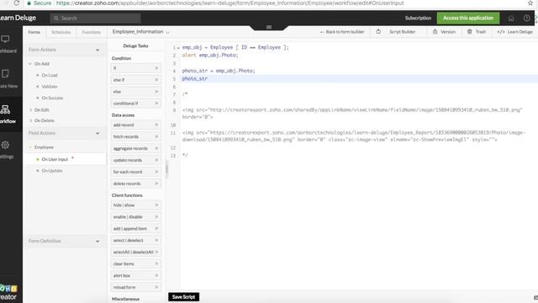
Task: Collapse the On Add tree node
Action: point(30,64)
